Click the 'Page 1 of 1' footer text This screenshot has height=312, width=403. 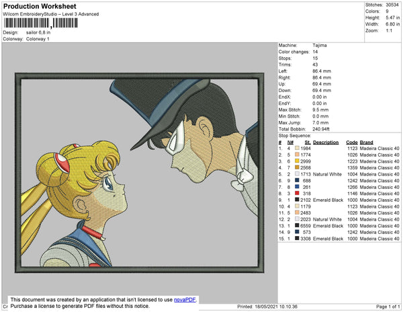tap(388, 307)
